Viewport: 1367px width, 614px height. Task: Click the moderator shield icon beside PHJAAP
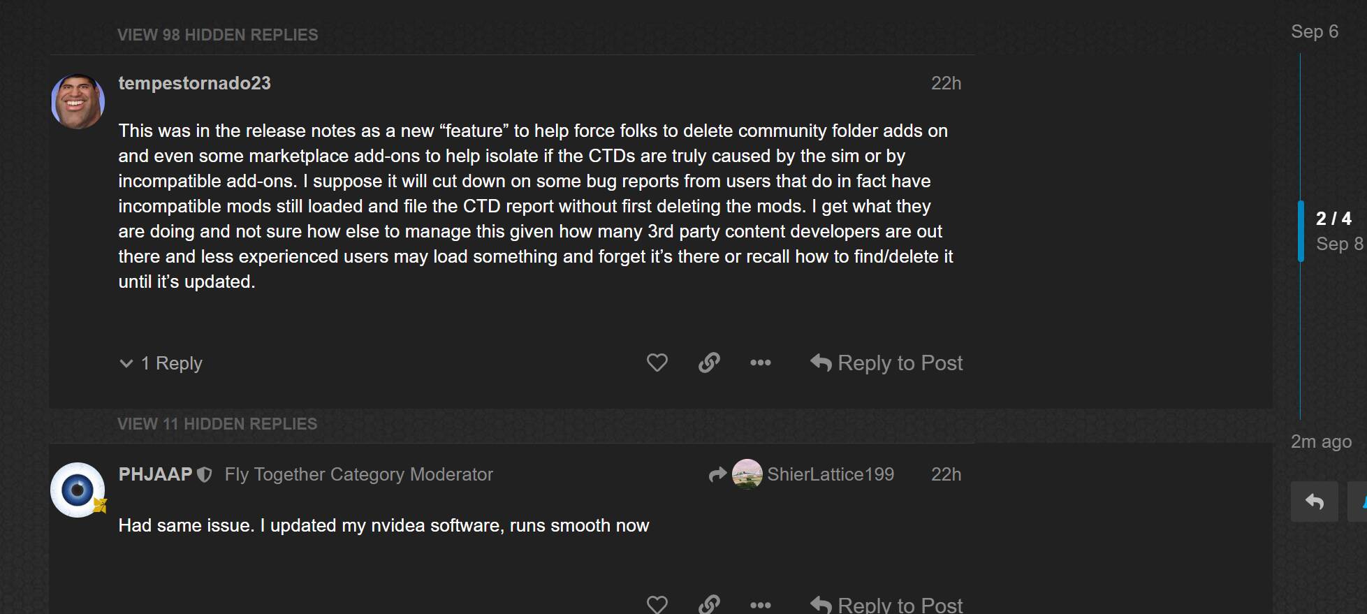click(205, 475)
